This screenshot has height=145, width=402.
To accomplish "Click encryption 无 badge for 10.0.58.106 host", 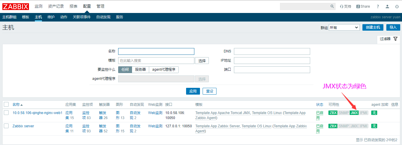I will point(374,113).
